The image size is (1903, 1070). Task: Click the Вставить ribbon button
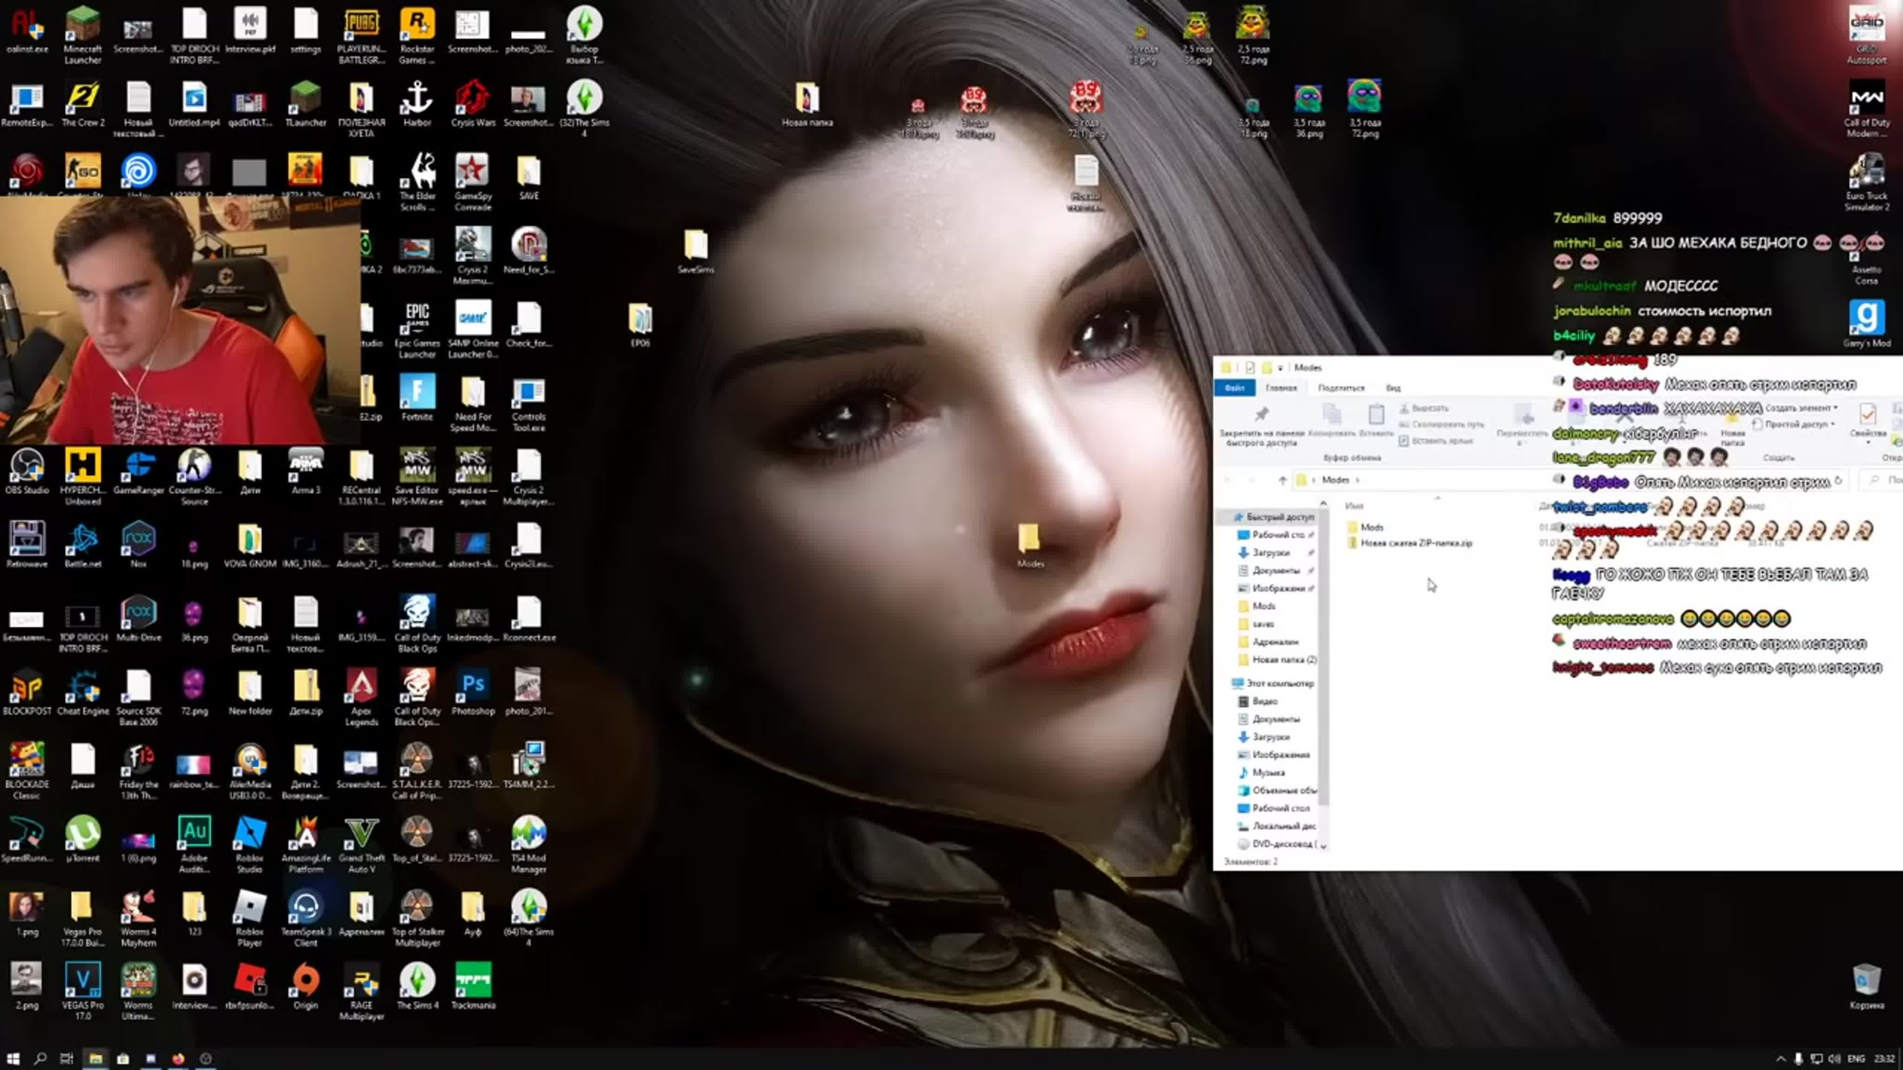click(x=1376, y=421)
